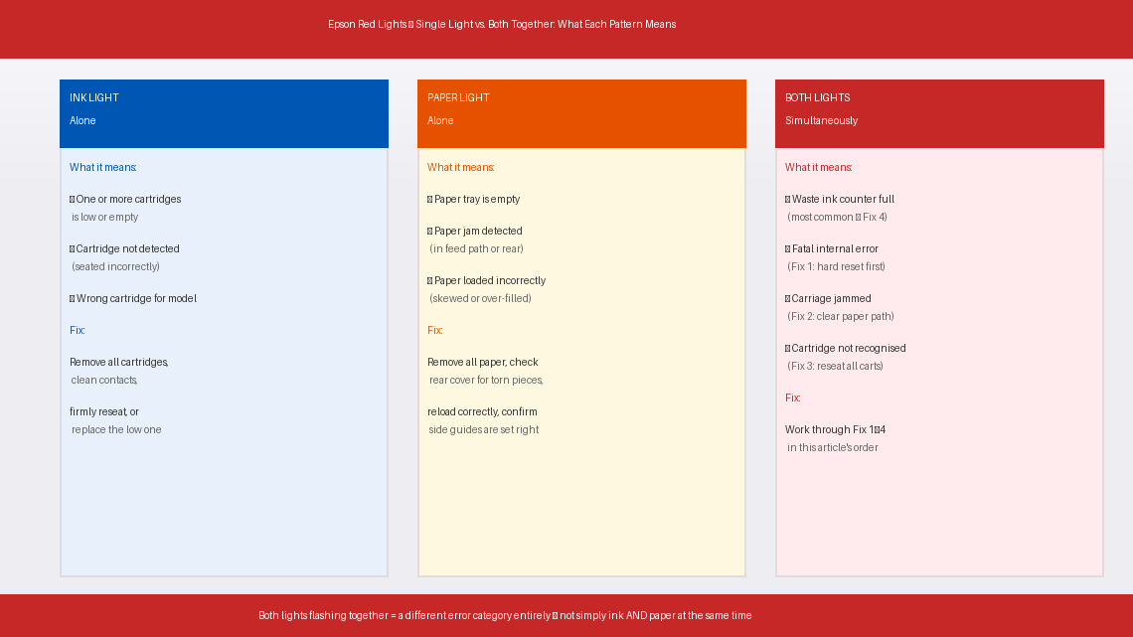The image size is (1133, 637).
Task: Click the 'Paper tray is empty' bullet
Action: click(476, 200)
